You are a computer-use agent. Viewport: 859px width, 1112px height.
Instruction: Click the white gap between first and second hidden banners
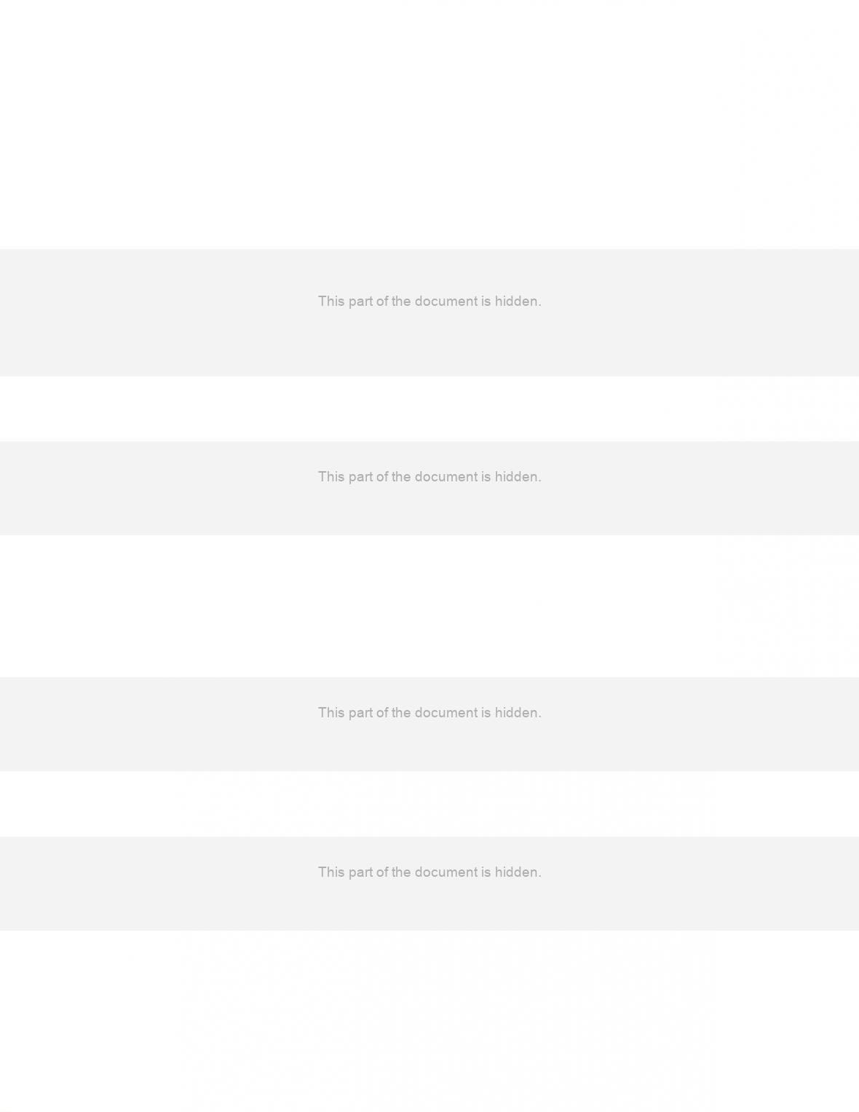tap(429, 409)
